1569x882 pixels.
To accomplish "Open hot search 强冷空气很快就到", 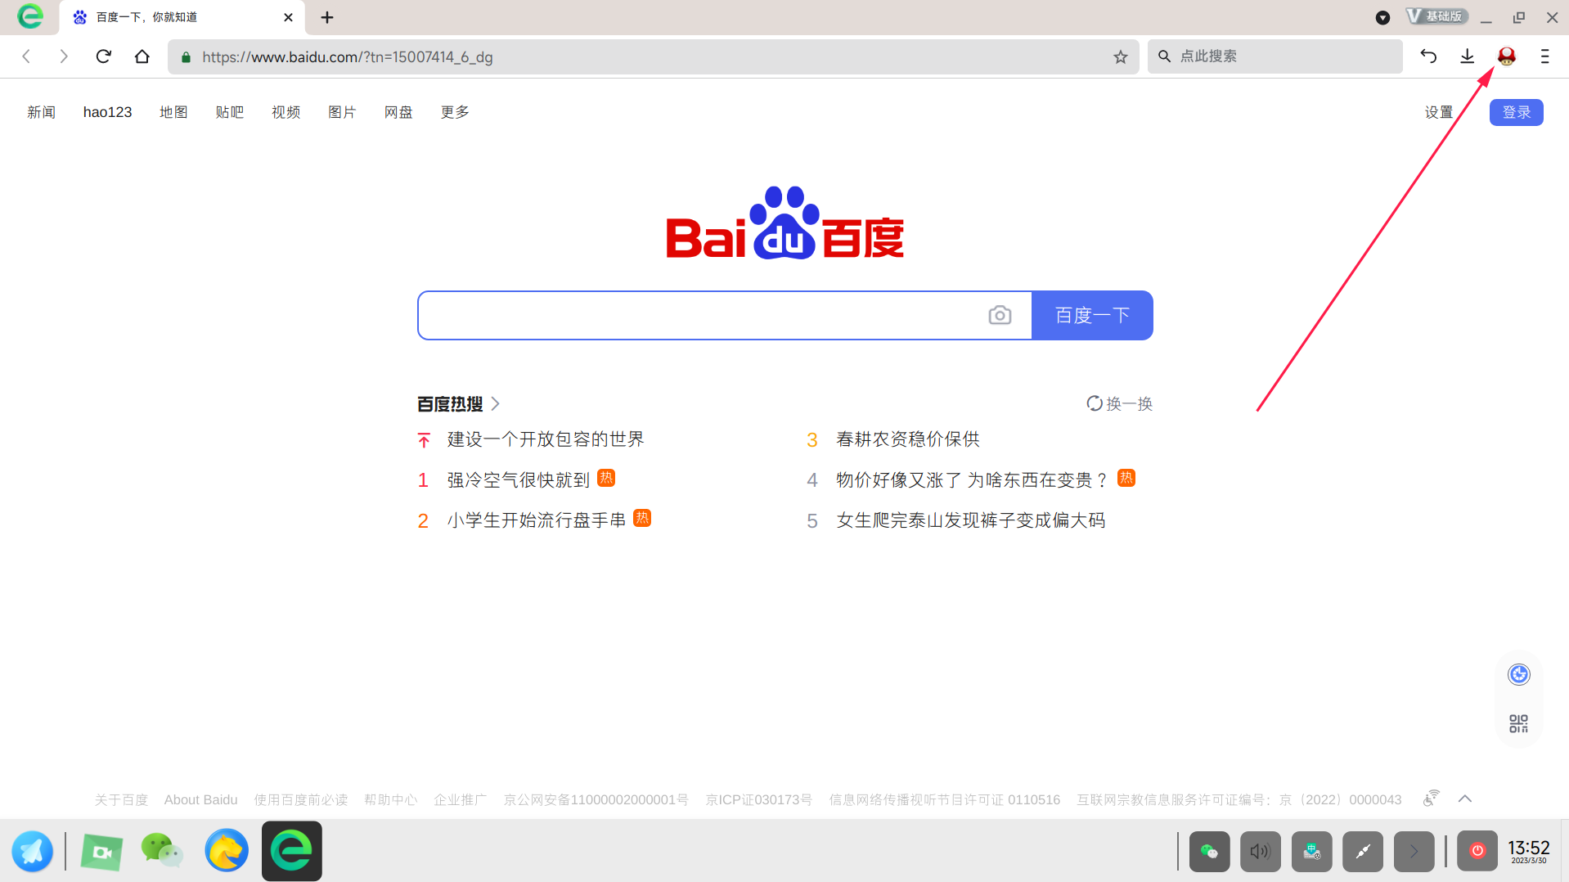I will (x=519, y=479).
